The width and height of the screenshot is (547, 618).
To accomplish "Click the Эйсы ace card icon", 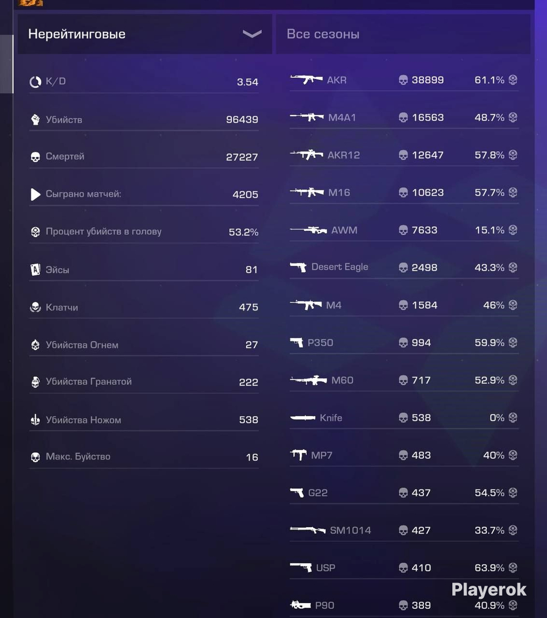I will click(x=36, y=270).
